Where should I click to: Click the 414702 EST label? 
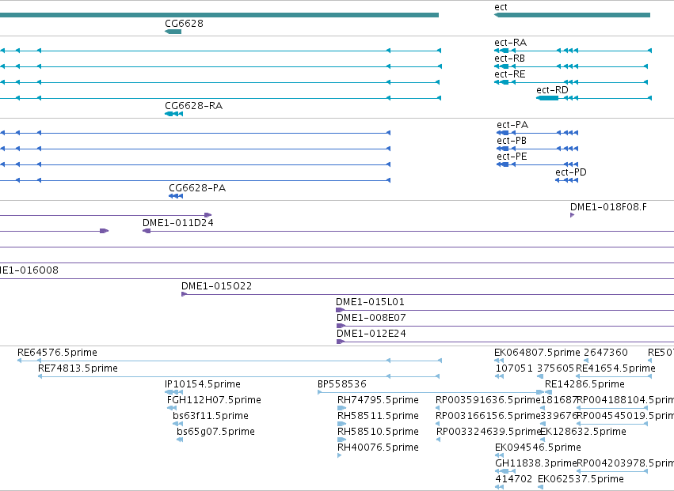click(514, 479)
